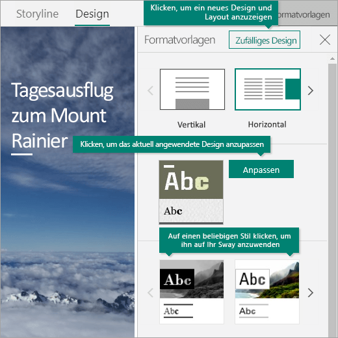Viewport: 338px width, 338px height.
Task: Select the current olive Abc style thumbnail
Action: point(191,192)
